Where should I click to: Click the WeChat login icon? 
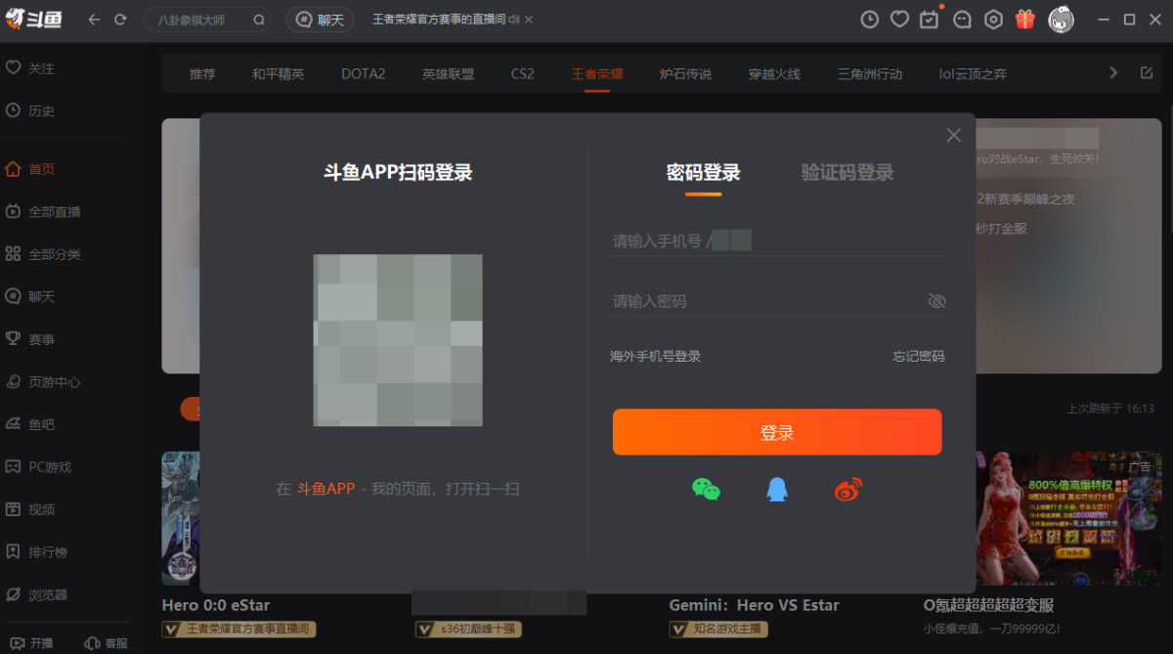tap(706, 489)
